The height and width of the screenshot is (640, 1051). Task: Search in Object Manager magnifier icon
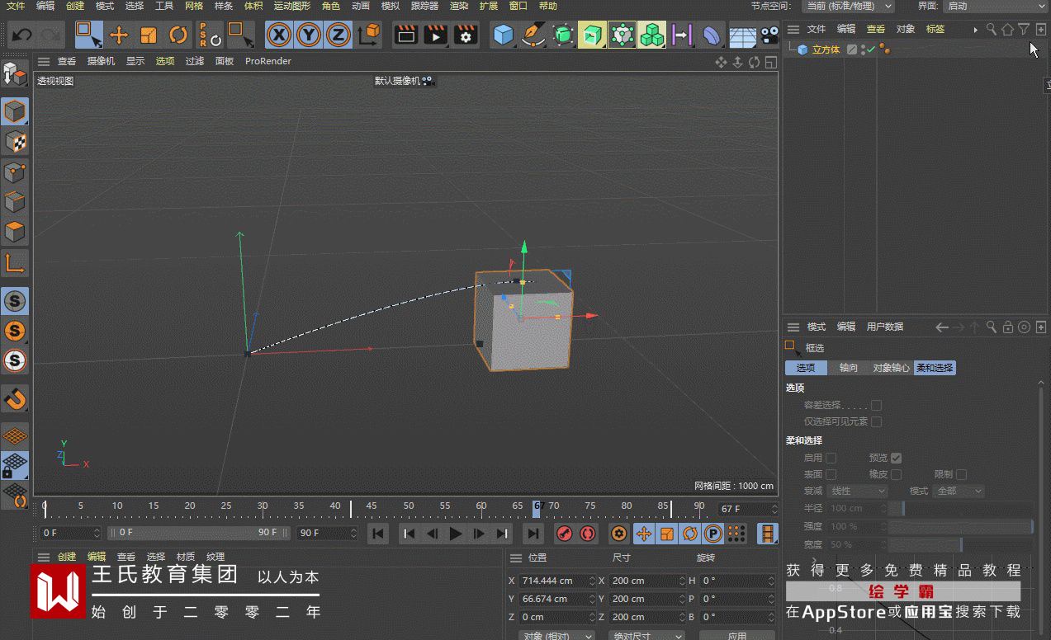point(992,29)
